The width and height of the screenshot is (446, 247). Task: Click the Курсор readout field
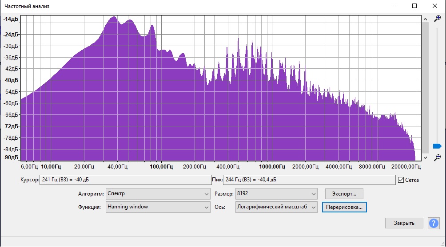(x=125, y=180)
